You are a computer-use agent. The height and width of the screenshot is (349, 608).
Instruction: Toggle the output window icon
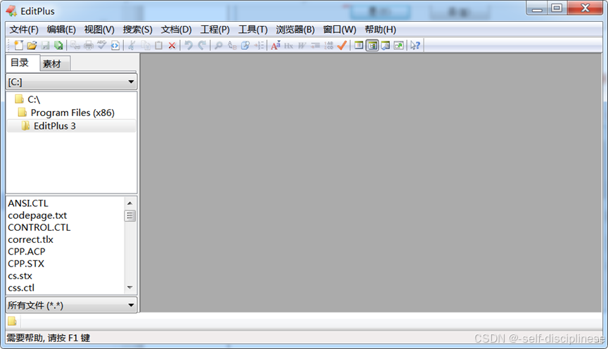pos(386,45)
